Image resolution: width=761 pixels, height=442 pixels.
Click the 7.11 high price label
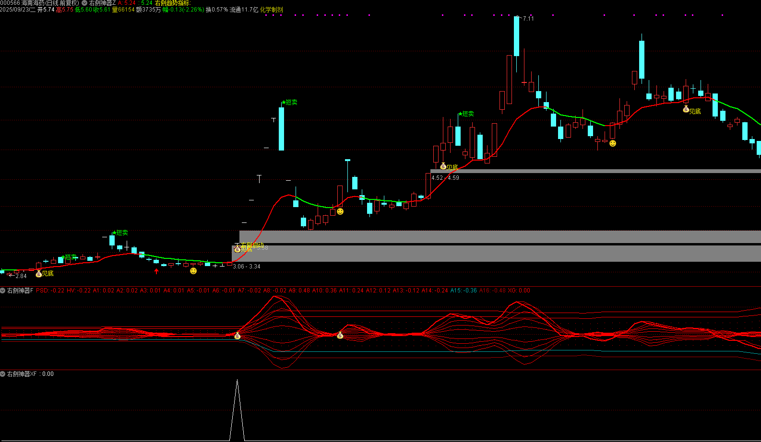click(528, 19)
